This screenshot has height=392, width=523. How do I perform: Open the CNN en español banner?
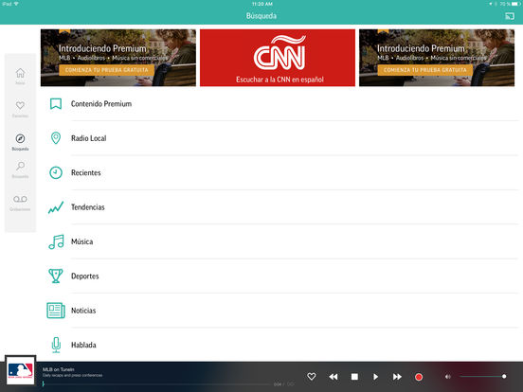click(278, 58)
